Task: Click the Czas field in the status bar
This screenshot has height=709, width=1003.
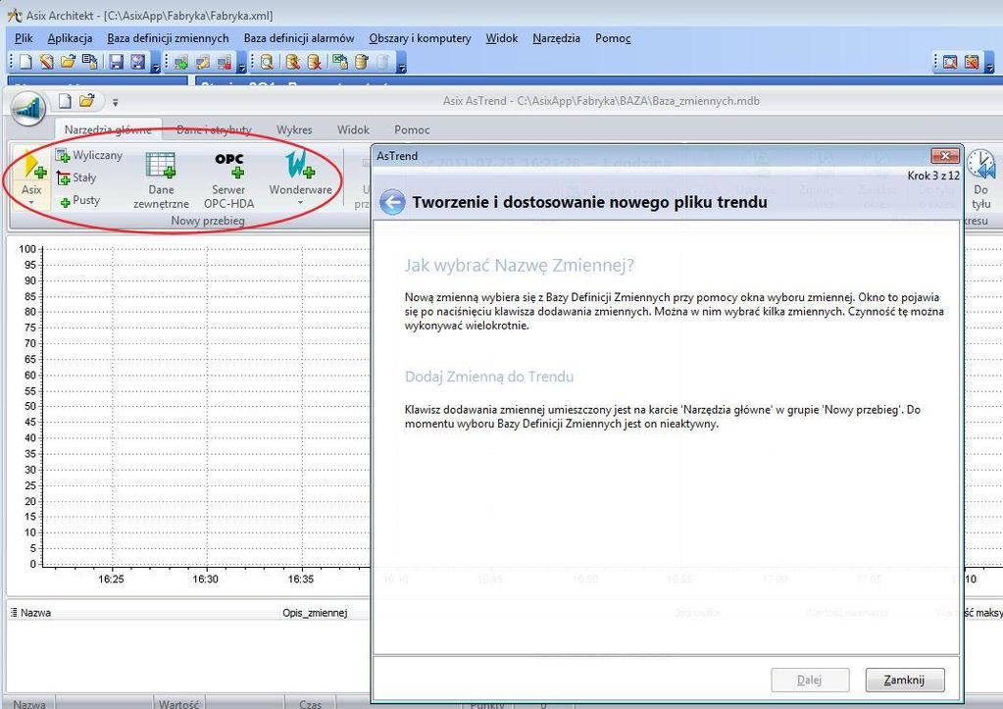Action: (310, 704)
